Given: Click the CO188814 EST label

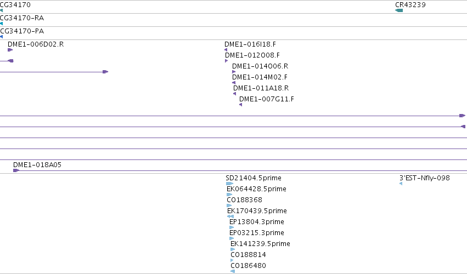Looking at the screenshot, I should pos(249,255).
